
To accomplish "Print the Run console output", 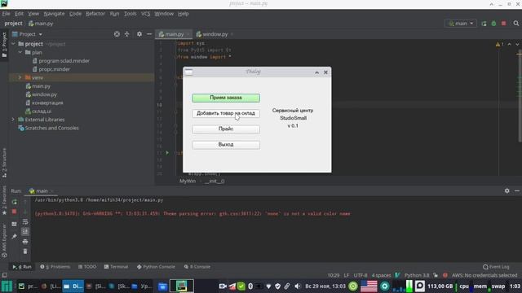I will pyautogui.click(x=25, y=242).
